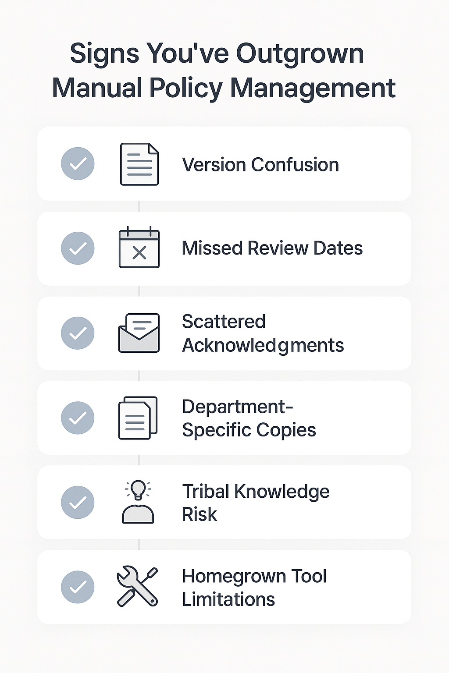This screenshot has width=449, height=673.
Task: Click the wrench and screwdriver icon
Action: pos(137,587)
